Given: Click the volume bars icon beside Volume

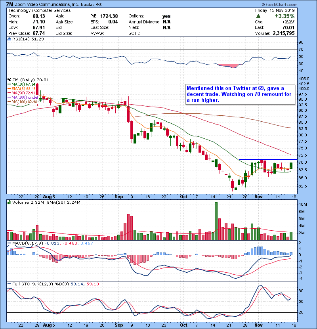Looking at the screenshot, I should click(9, 202).
